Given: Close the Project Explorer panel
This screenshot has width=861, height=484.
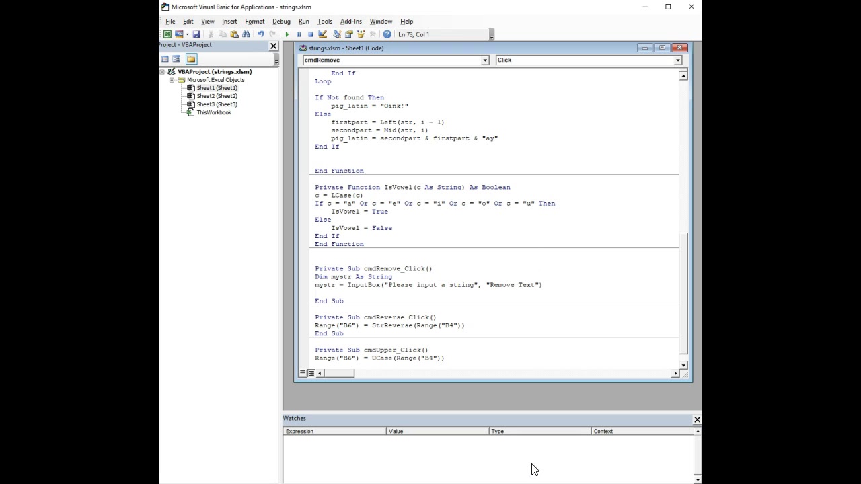Looking at the screenshot, I should (x=273, y=46).
